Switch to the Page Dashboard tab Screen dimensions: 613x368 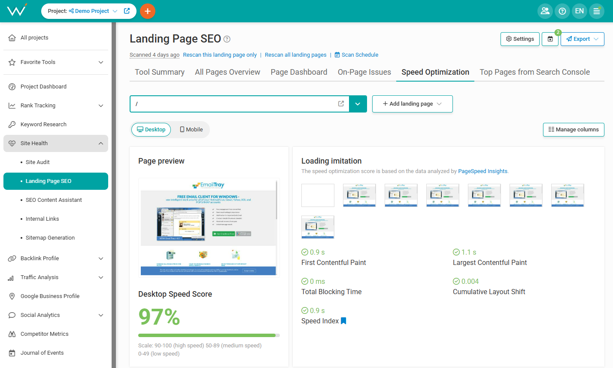tap(299, 72)
